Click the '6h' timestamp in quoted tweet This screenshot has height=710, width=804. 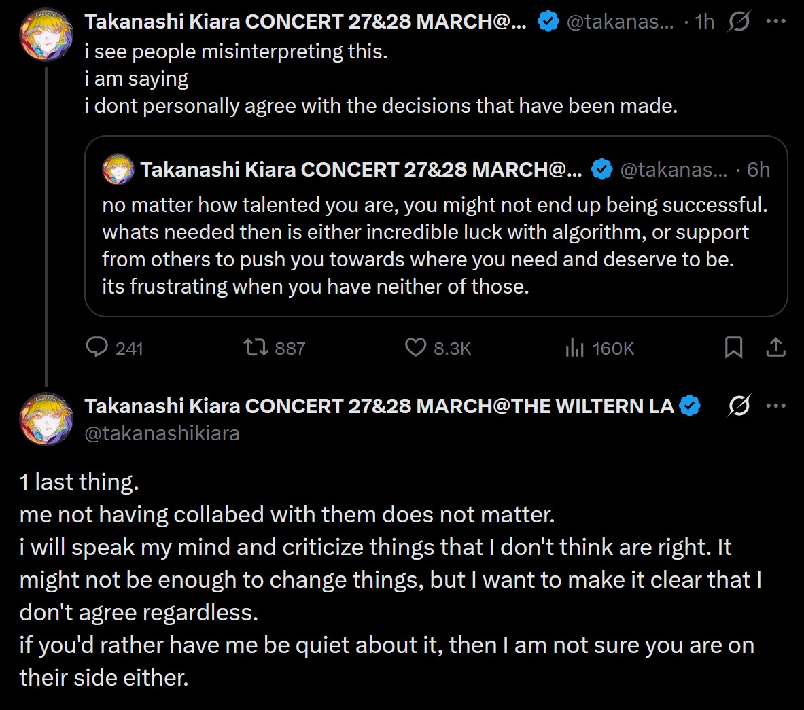(758, 169)
